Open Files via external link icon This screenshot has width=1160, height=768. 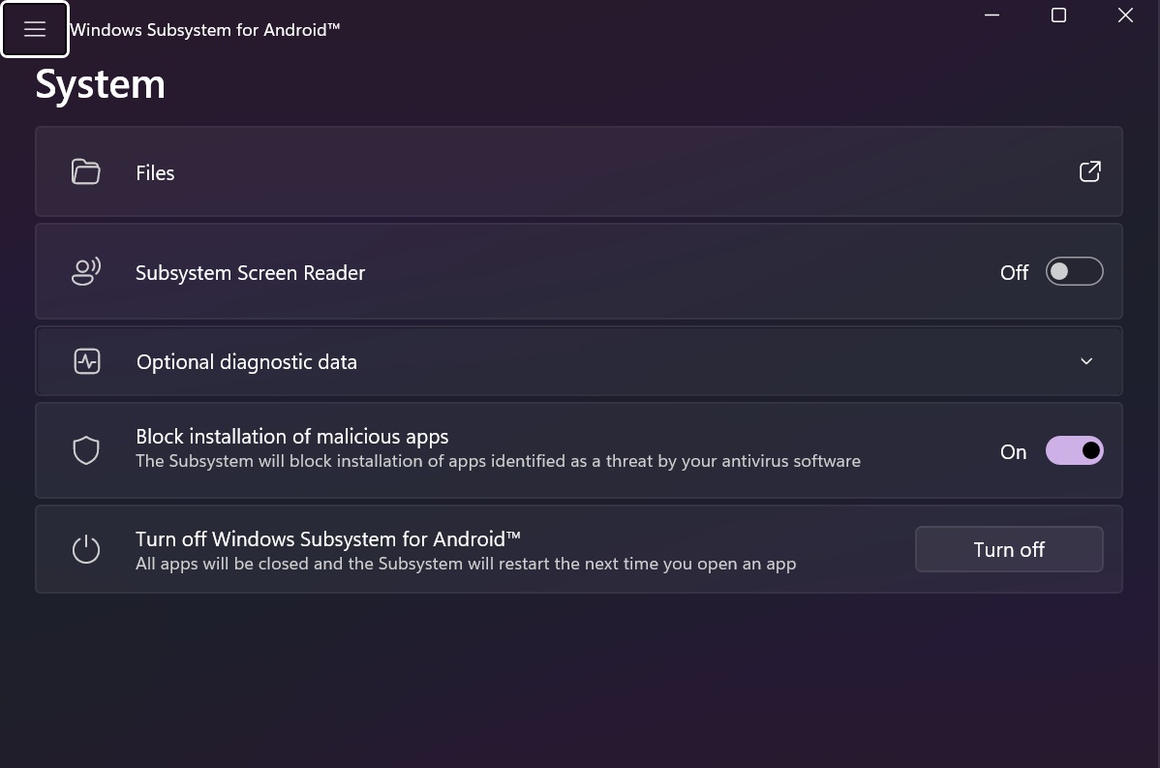pyautogui.click(x=1089, y=171)
